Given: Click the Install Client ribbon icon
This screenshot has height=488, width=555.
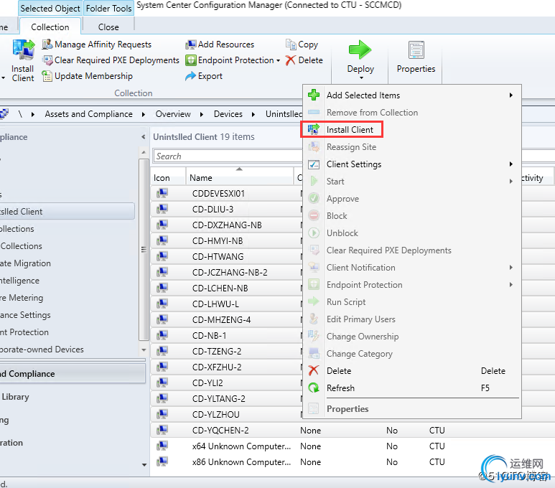Looking at the screenshot, I should 24,50.
